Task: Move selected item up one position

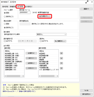Action: click(61, 58)
